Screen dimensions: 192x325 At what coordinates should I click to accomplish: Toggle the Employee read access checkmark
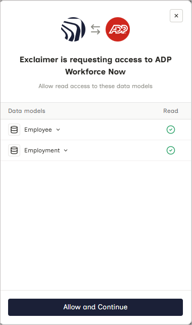point(171,130)
